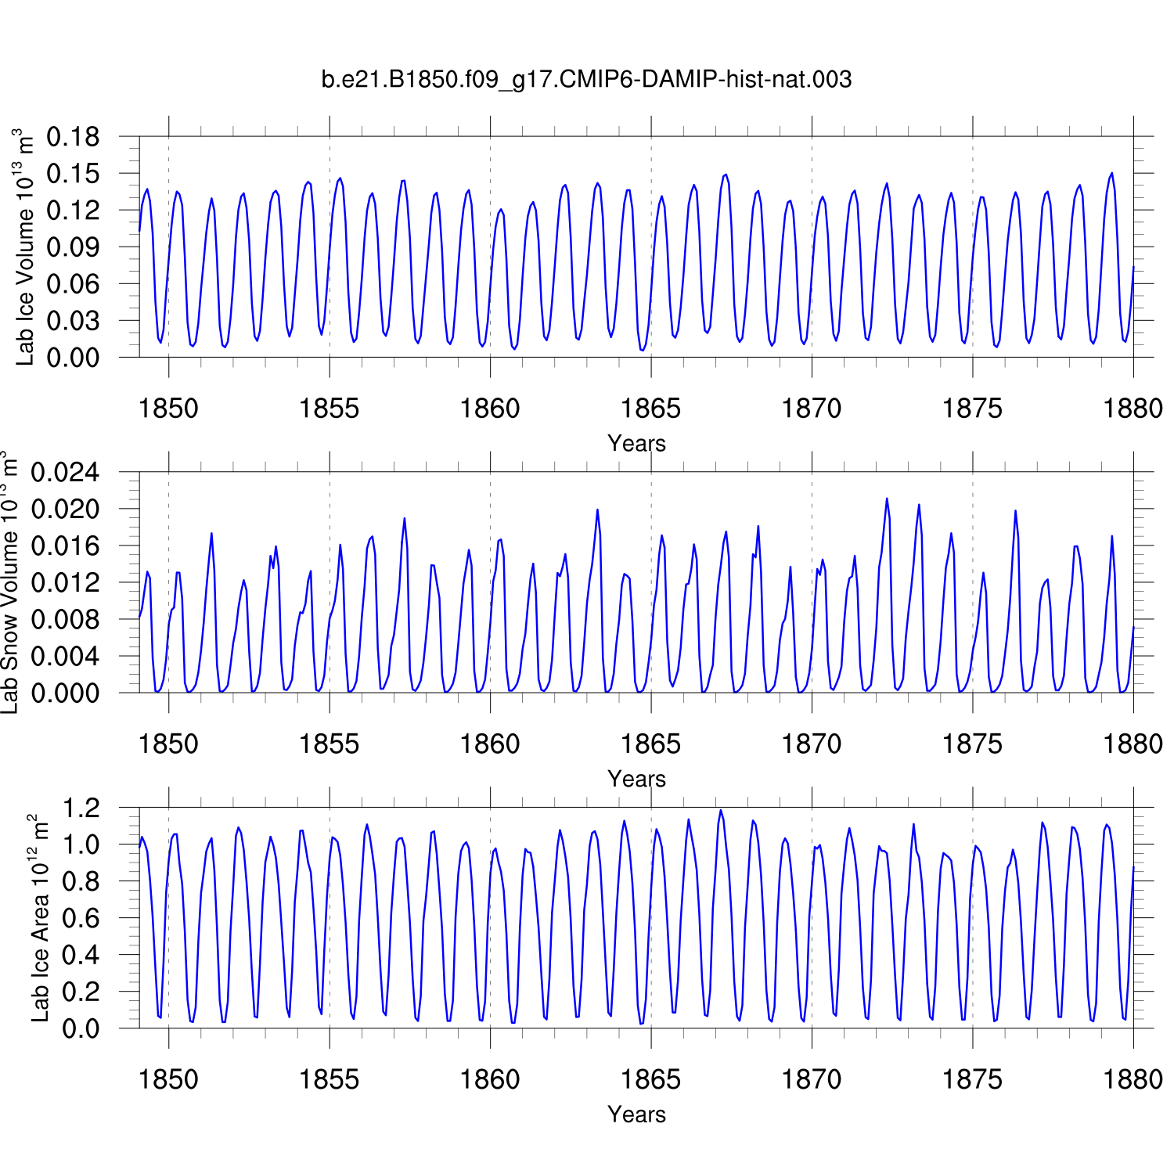Click the 0.18 value on ice volume axis
The image size is (1174, 1174).
click(74, 137)
